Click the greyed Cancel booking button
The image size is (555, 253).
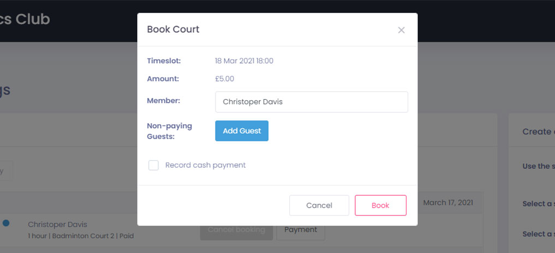[236, 230]
